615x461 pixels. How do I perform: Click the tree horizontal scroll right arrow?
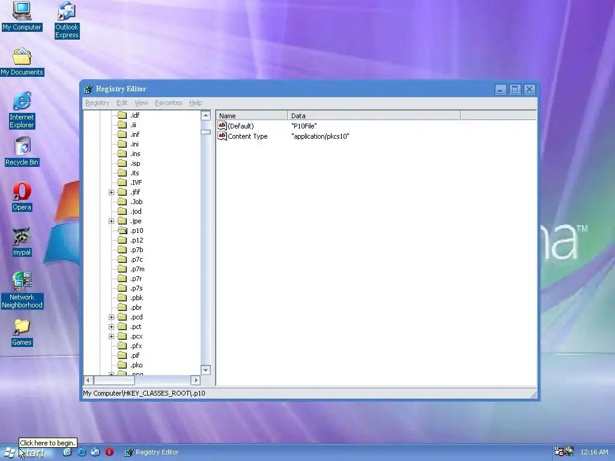coord(195,380)
